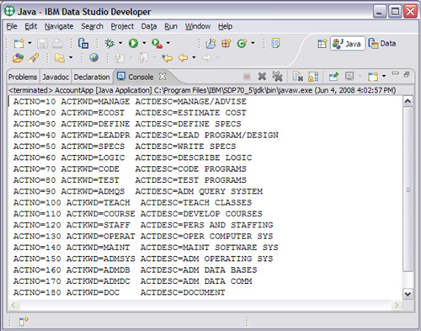Open the Search menu
The image size is (421, 331).
(92, 26)
